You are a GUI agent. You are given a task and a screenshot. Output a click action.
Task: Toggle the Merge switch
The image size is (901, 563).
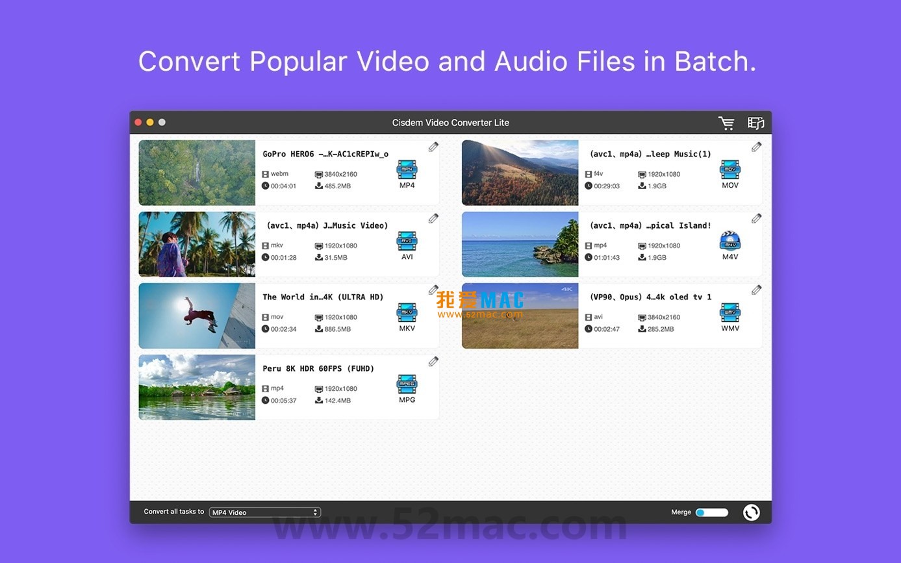pyautogui.click(x=712, y=512)
